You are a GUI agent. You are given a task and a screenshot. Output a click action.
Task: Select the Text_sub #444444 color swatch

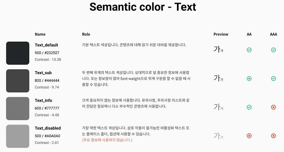pyautogui.click(x=18, y=81)
